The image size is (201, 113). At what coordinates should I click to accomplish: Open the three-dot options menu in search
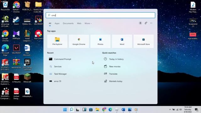(151, 23)
